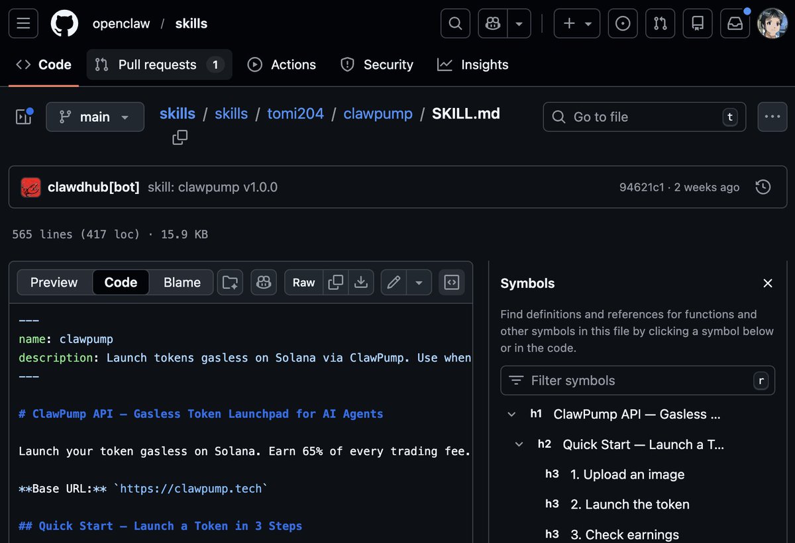Expand the Copilot dropdown arrow in header
The image size is (795, 543).
(519, 23)
